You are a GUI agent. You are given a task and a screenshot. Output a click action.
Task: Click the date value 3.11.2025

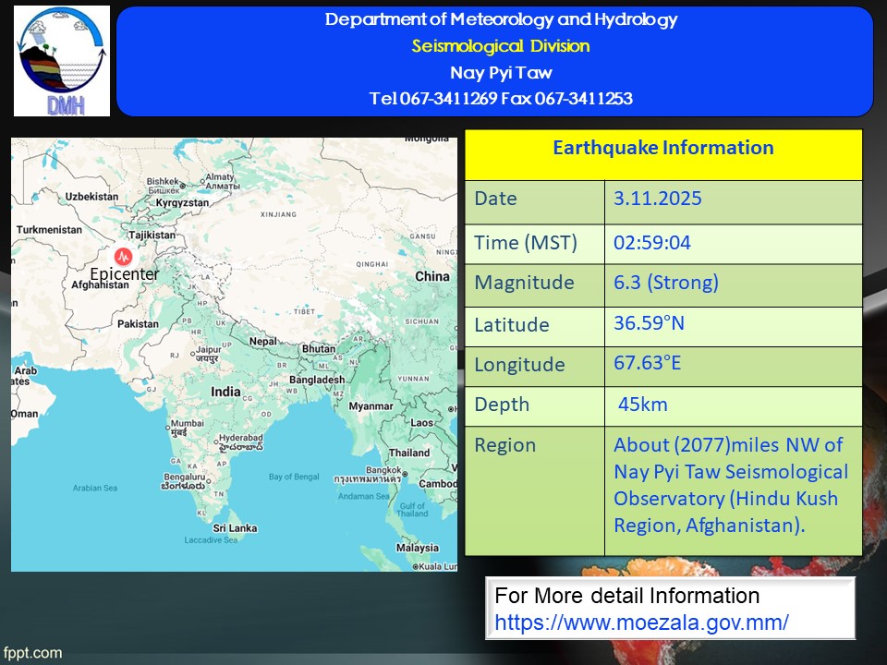(x=657, y=199)
